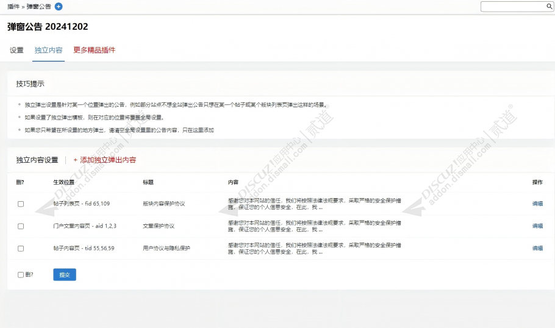This screenshot has width=555, height=328.
Task: Click the 帖子列表页 - fid 65,109 cell
Action: click(x=81, y=204)
